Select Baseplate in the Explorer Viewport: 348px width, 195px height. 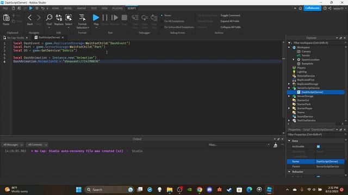point(307,64)
